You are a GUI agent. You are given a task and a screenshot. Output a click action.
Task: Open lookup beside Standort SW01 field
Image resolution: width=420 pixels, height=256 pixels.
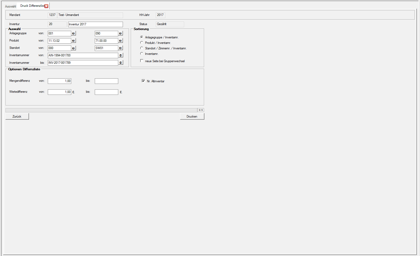pyautogui.click(x=120, y=48)
